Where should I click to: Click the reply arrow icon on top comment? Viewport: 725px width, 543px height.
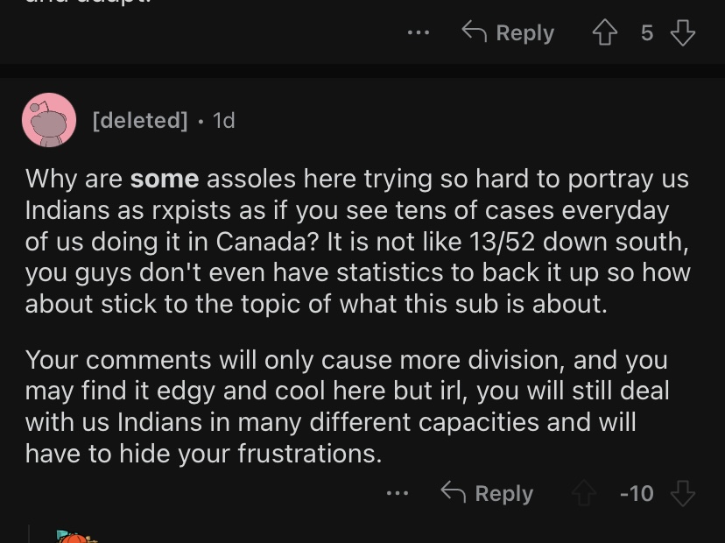tap(474, 32)
